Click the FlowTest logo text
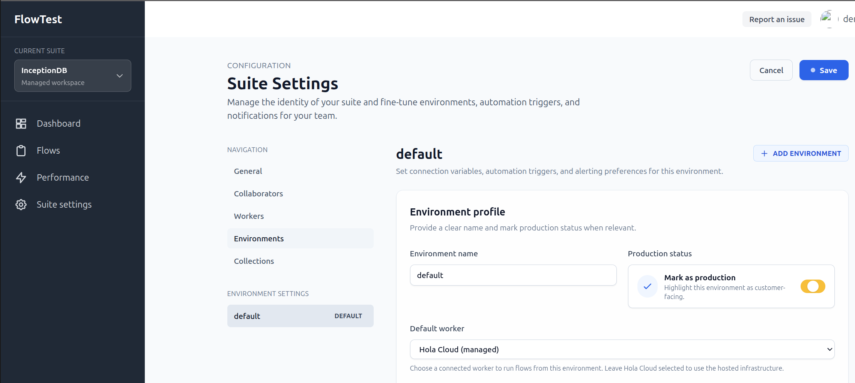 tap(38, 19)
